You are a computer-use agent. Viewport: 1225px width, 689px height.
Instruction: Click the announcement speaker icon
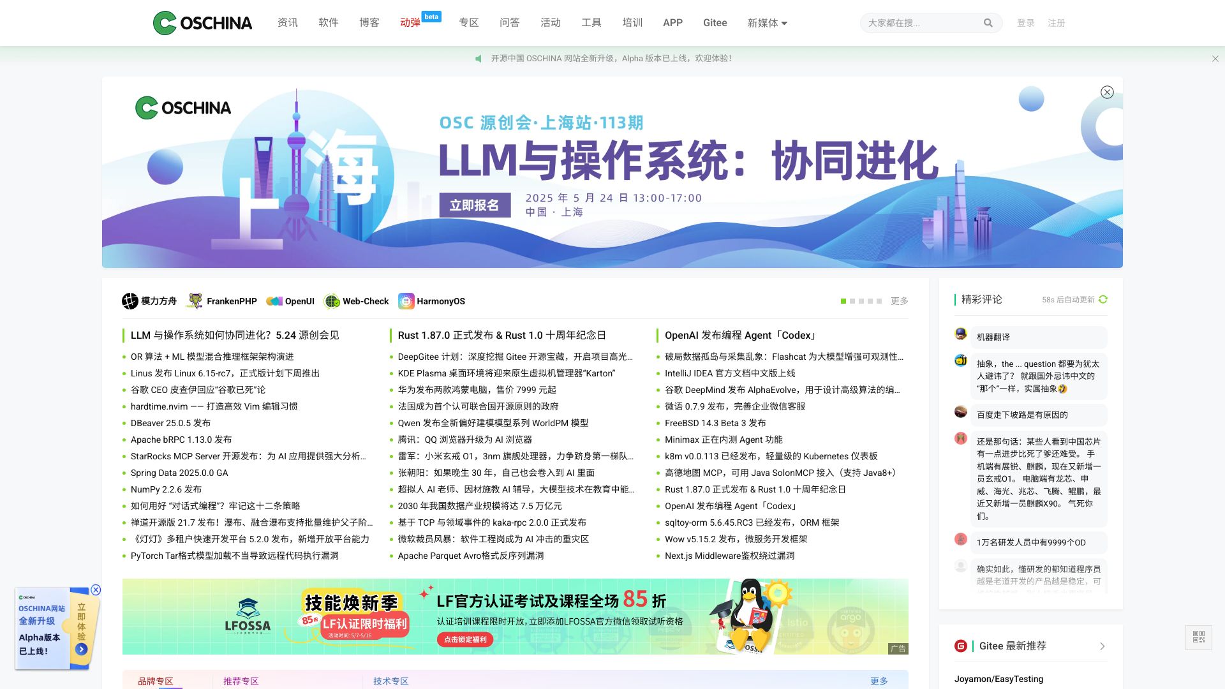(x=479, y=59)
